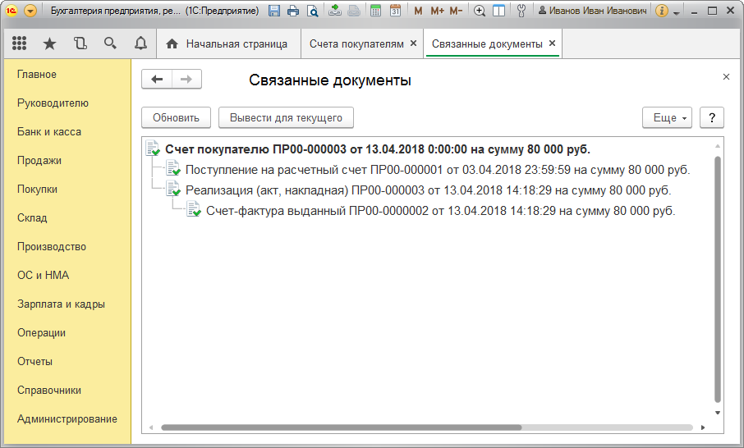This screenshot has height=448, width=744.
Task: Click the Обновить button
Action: pos(176,118)
